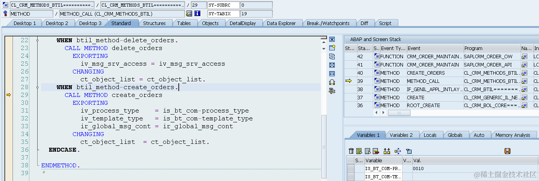Click the 0010 value cell
Viewport: 539px width, 181px height.
click(x=475, y=168)
